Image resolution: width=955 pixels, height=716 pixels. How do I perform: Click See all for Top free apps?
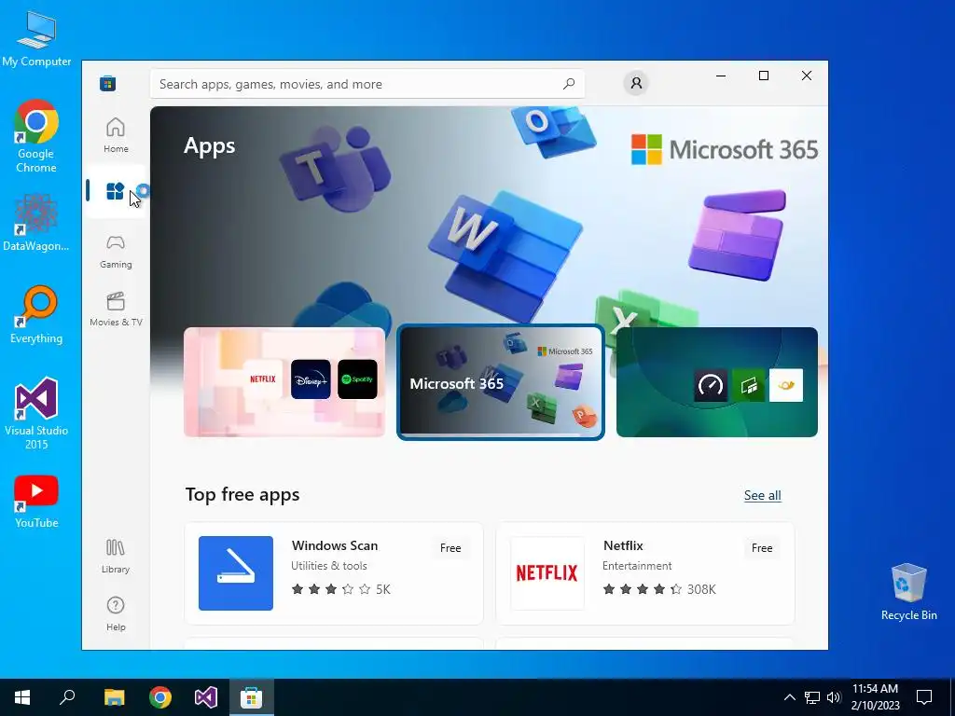[763, 495]
